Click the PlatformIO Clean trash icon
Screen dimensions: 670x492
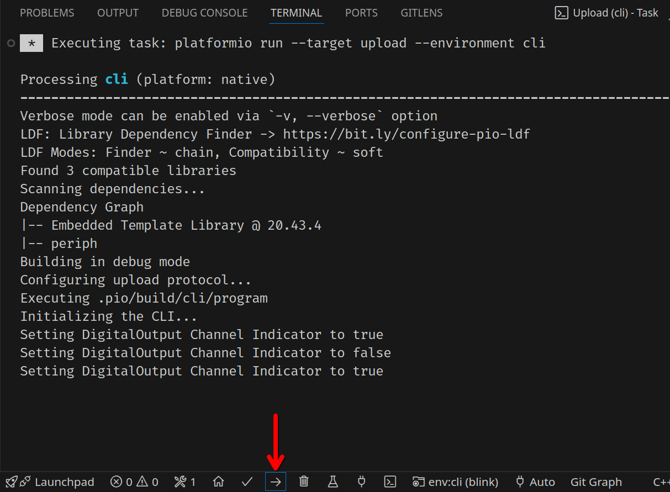[x=304, y=482]
